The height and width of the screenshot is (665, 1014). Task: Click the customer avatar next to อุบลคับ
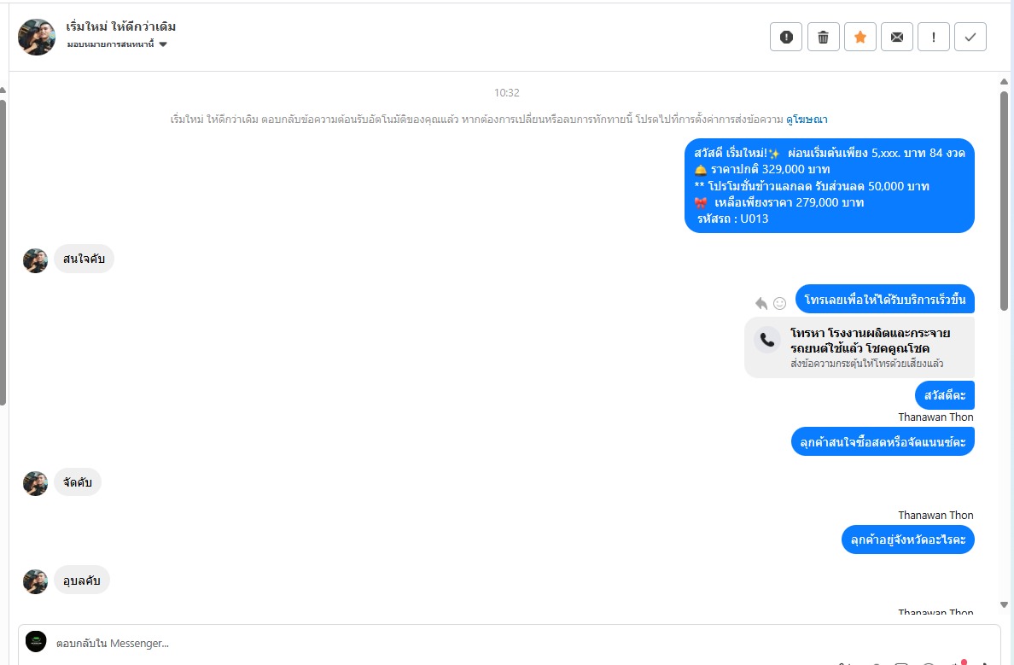(36, 580)
